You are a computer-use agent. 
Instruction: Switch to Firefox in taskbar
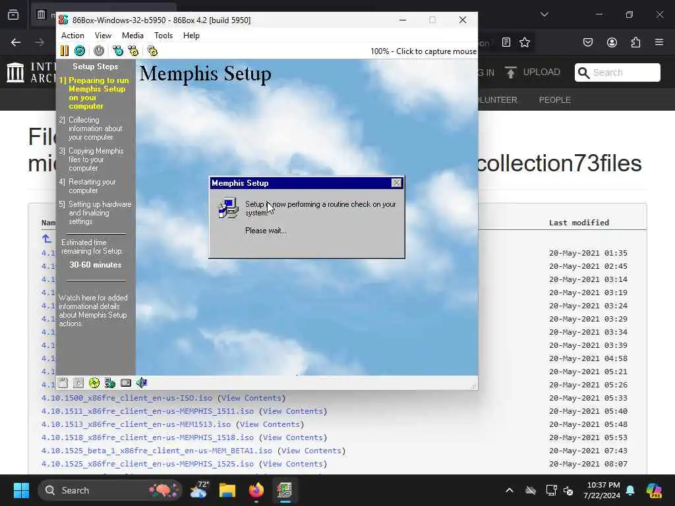click(256, 490)
